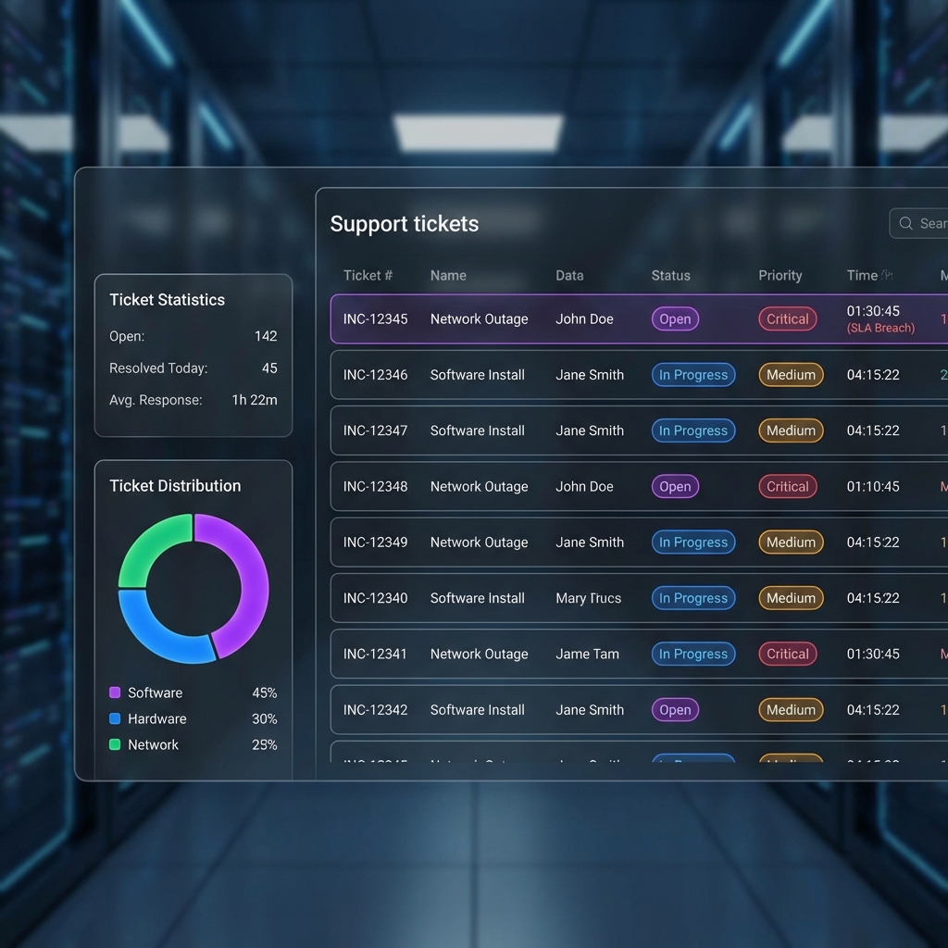Sort by the Ticket # column header

368,275
